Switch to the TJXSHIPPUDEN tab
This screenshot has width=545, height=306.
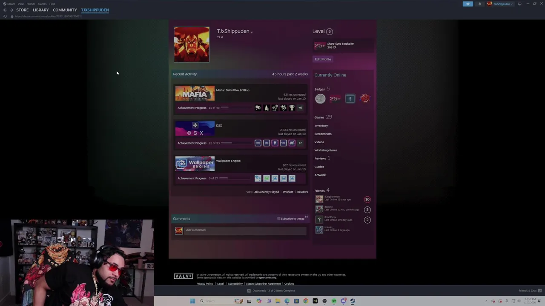95,10
